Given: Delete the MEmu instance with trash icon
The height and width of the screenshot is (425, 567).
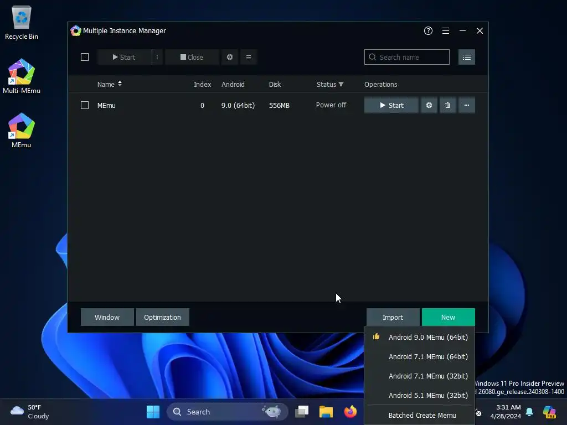Looking at the screenshot, I should [x=447, y=105].
